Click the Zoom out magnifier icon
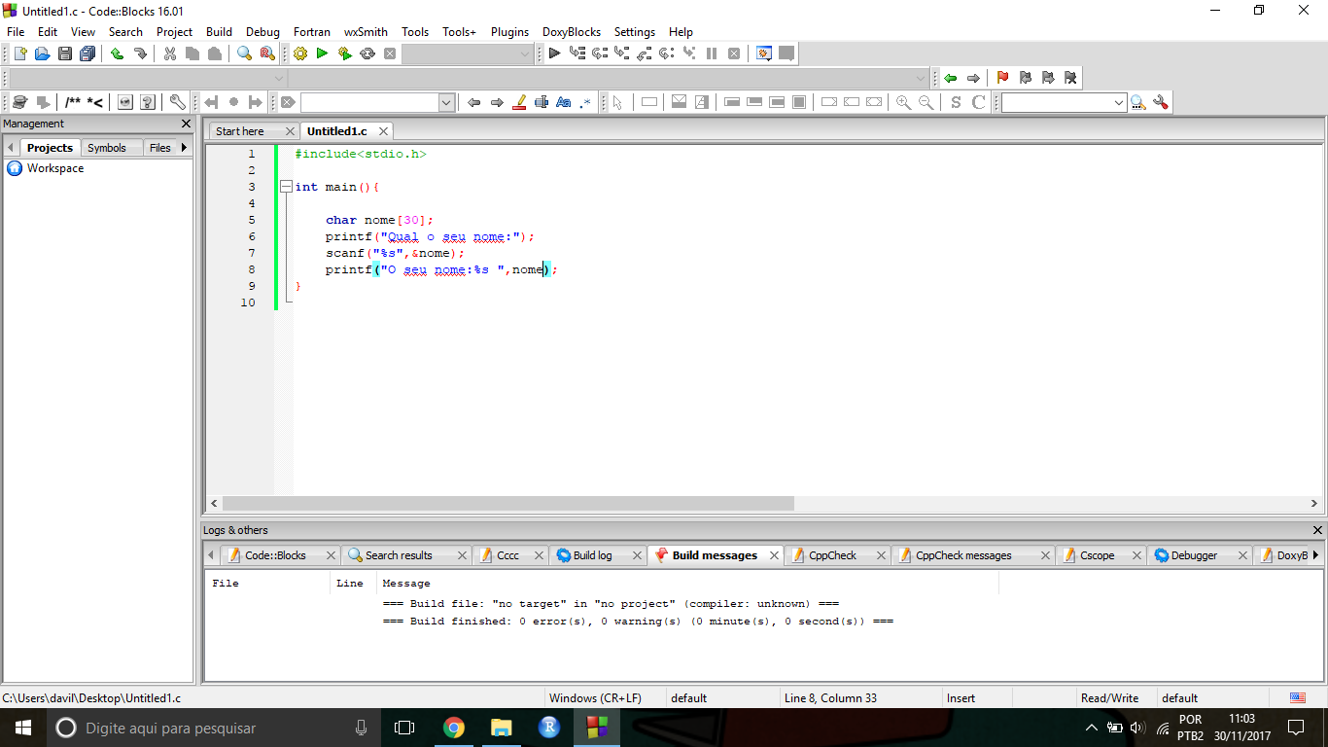Screen dimensions: 1328x747 pyautogui.click(x=926, y=102)
